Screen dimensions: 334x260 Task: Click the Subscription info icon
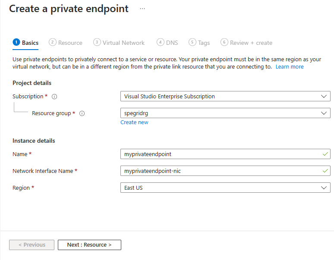(x=54, y=97)
